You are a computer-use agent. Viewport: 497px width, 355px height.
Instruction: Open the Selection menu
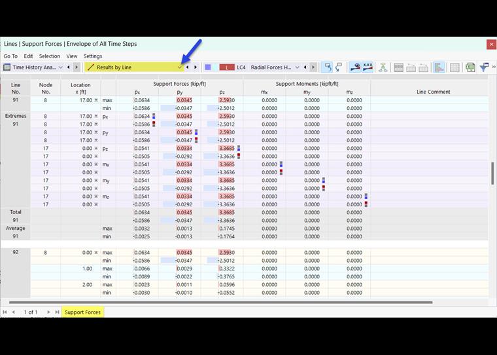click(50, 56)
